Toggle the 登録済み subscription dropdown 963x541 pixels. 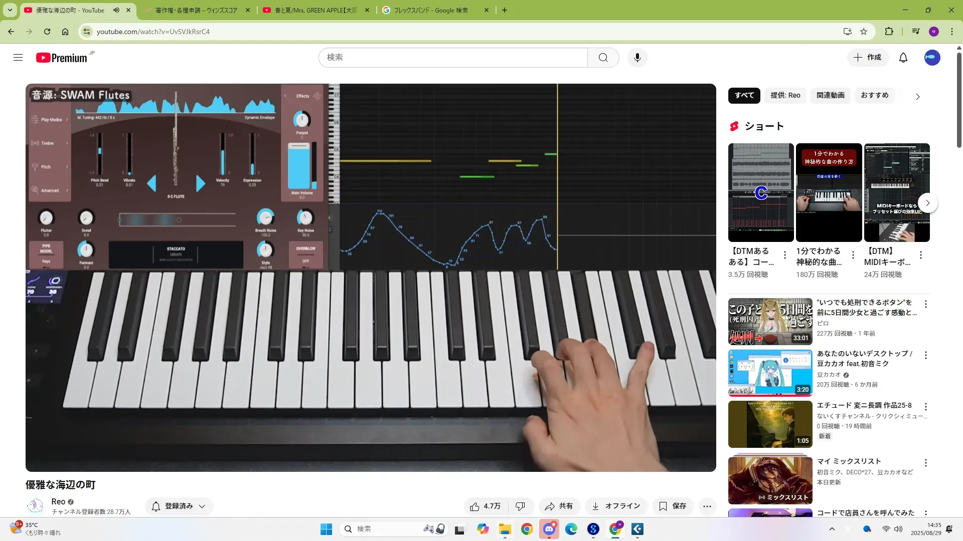tap(179, 506)
